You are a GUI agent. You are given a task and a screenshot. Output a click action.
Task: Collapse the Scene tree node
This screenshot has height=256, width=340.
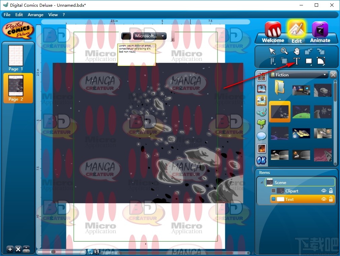pyautogui.click(x=262, y=183)
